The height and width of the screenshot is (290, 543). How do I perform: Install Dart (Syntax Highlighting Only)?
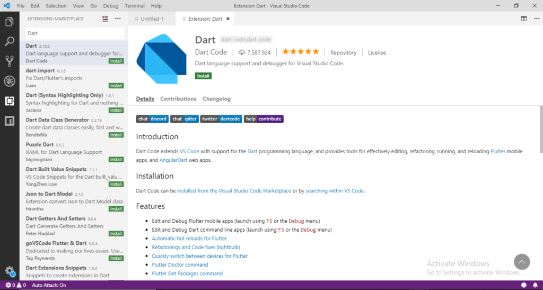(116, 110)
